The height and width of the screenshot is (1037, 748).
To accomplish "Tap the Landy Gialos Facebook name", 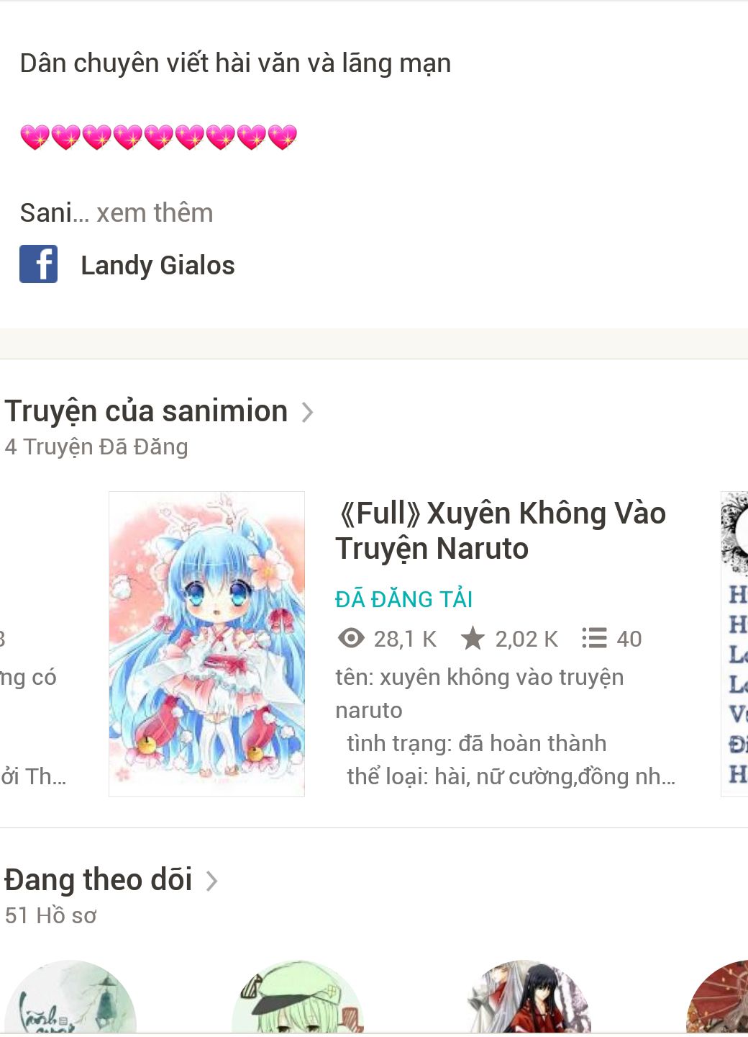I will tap(158, 265).
